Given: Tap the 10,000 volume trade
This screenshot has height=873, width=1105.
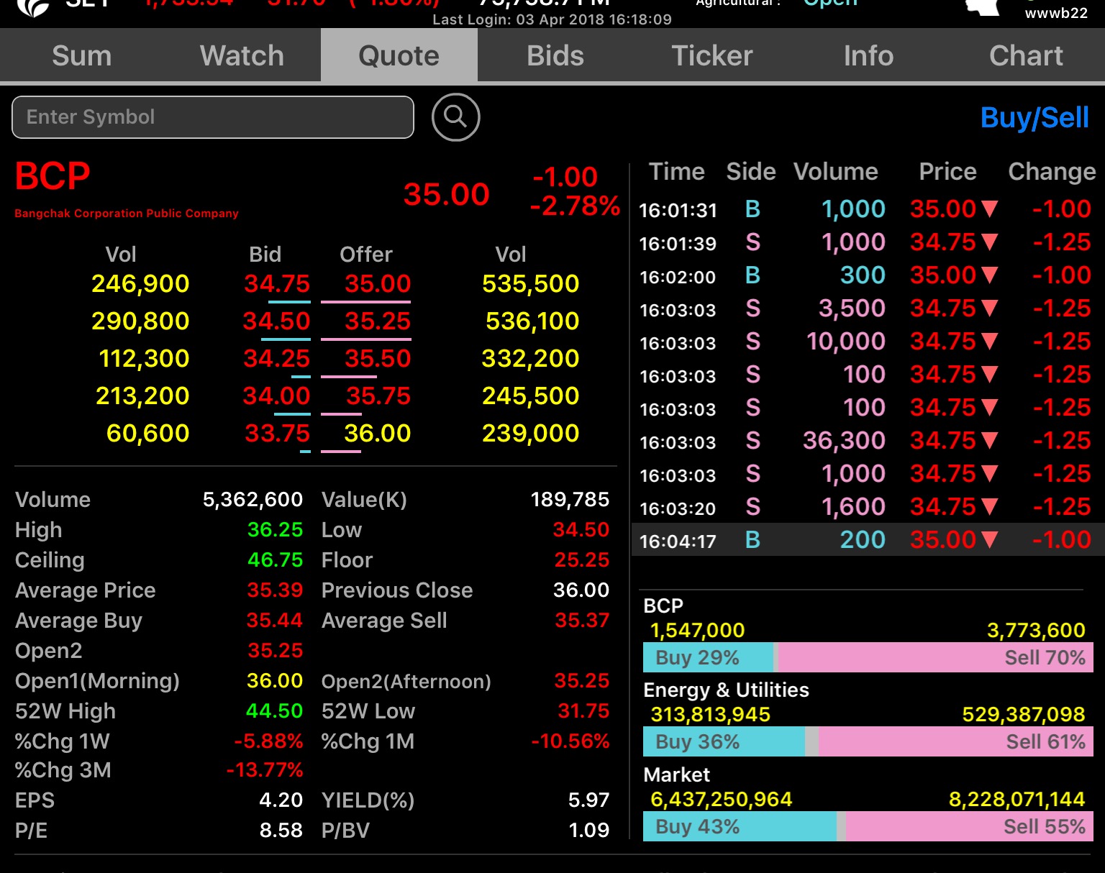Looking at the screenshot, I should click(846, 342).
